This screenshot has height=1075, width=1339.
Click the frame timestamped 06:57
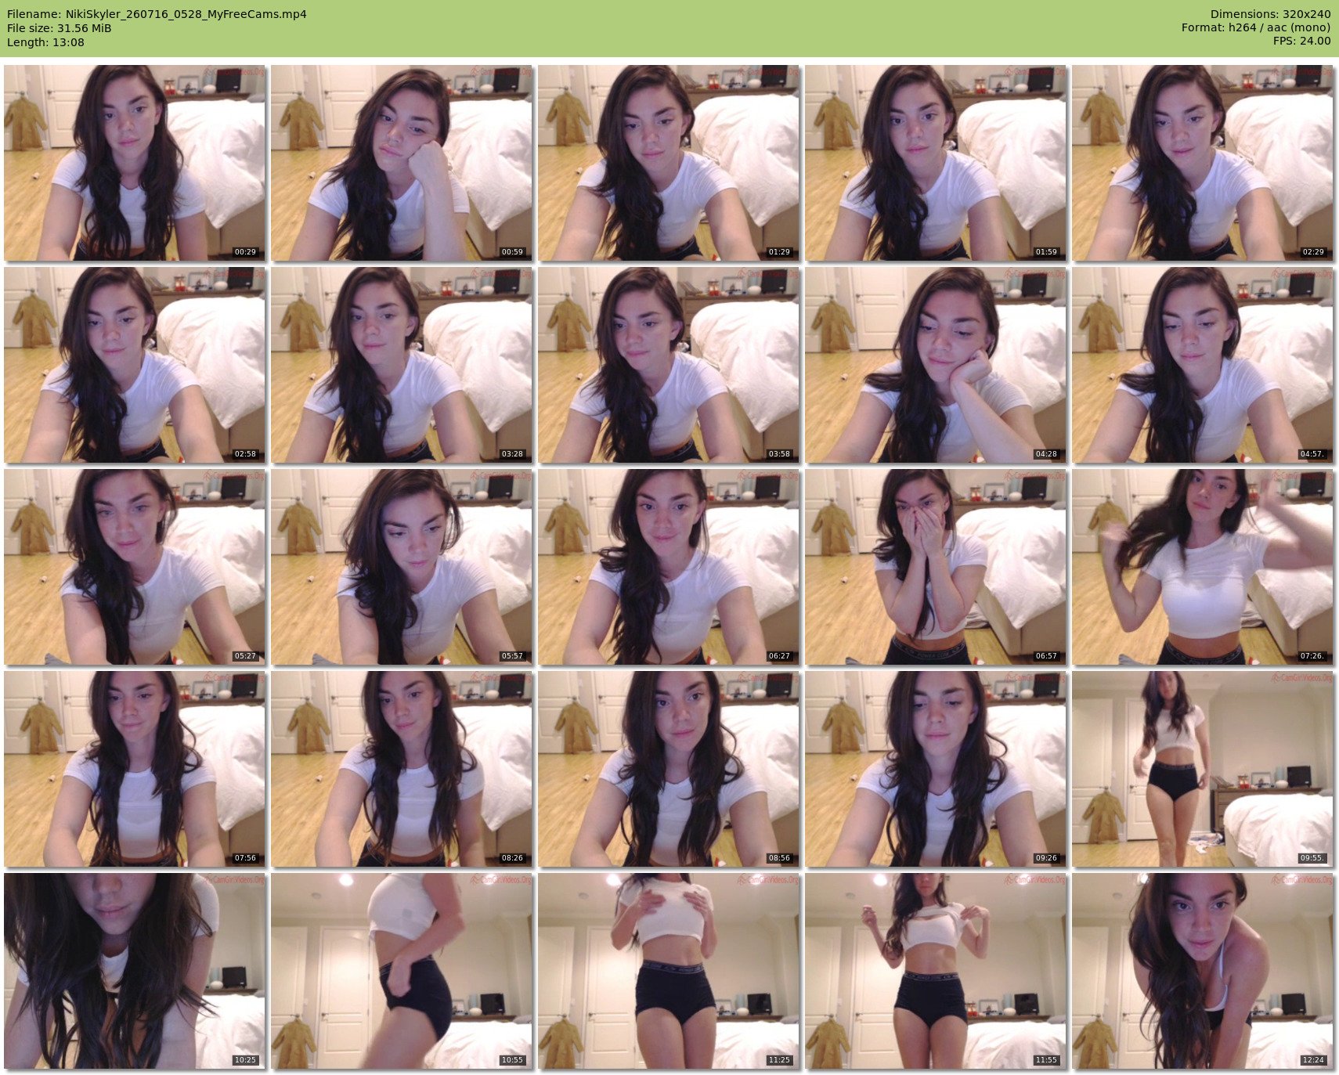tap(936, 567)
